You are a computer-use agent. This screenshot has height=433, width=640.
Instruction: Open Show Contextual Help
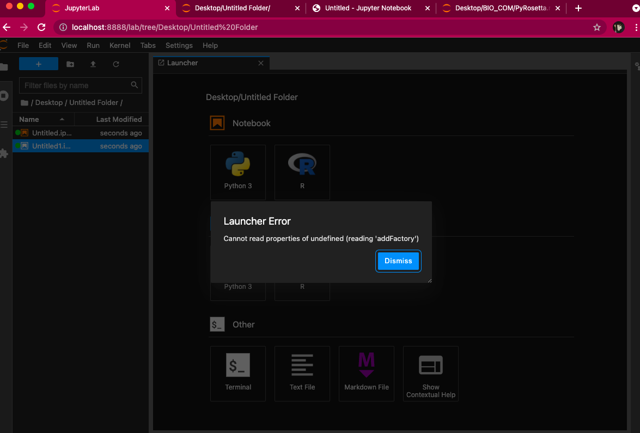pos(430,373)
